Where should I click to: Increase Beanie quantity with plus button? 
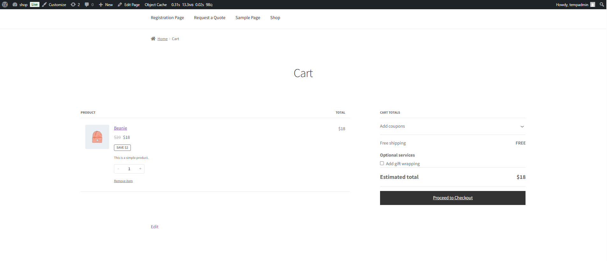[x=140, y=169]
